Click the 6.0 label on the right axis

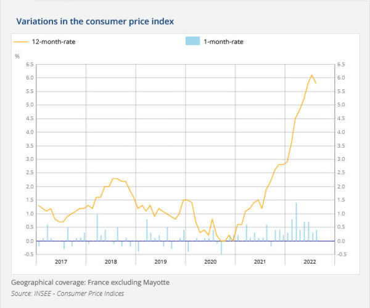342,78
